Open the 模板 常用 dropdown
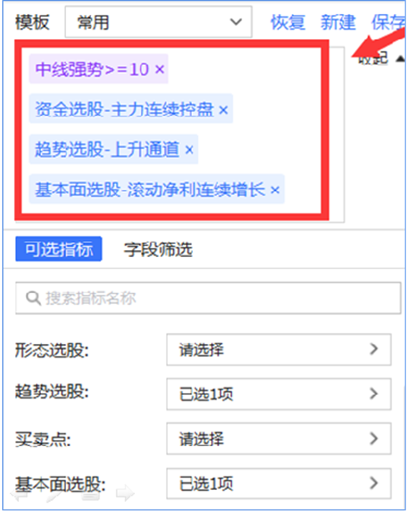 coord(158,22)
